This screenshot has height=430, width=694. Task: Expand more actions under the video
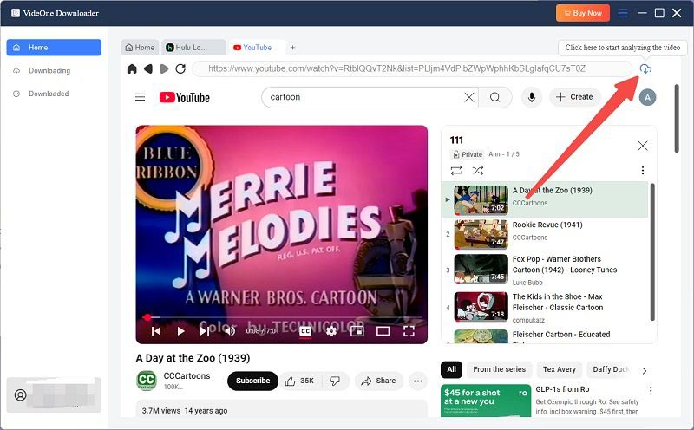(x=418, y=381)
